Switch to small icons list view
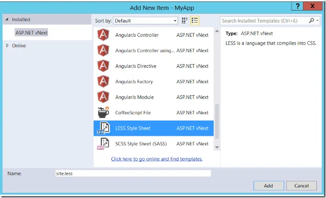326x198 pixels. coord(194,21)
